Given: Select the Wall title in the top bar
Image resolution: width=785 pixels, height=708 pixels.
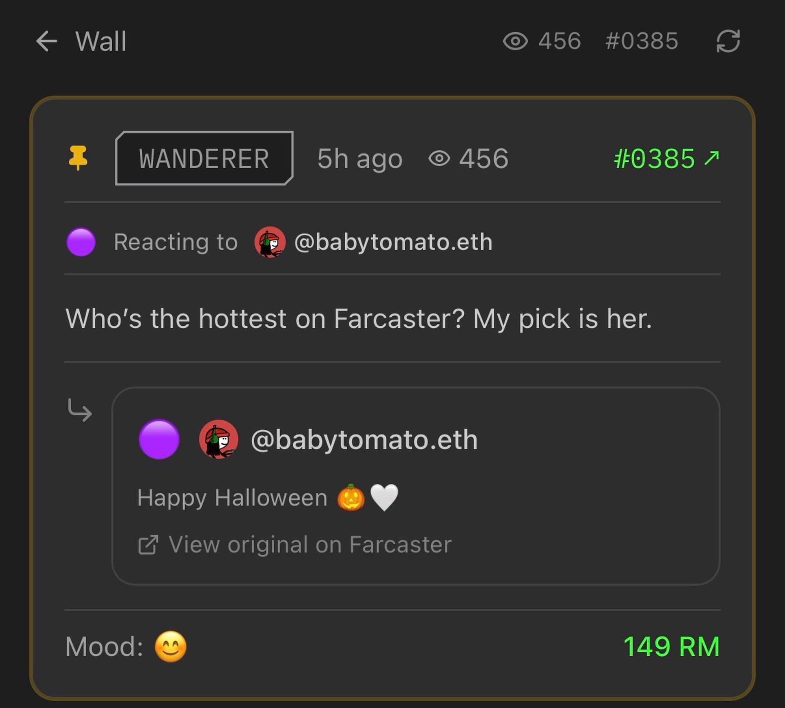Looking at the screenshot, I should (x=100, y=40).
